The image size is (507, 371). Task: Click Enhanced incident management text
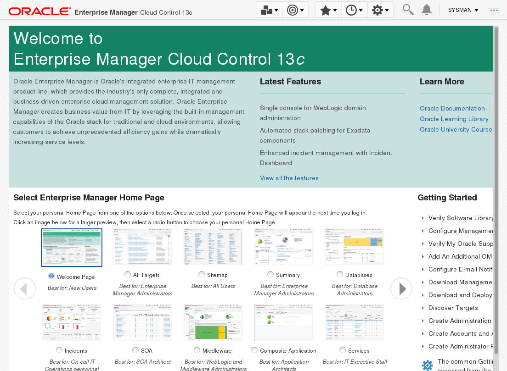coord(326,158)
